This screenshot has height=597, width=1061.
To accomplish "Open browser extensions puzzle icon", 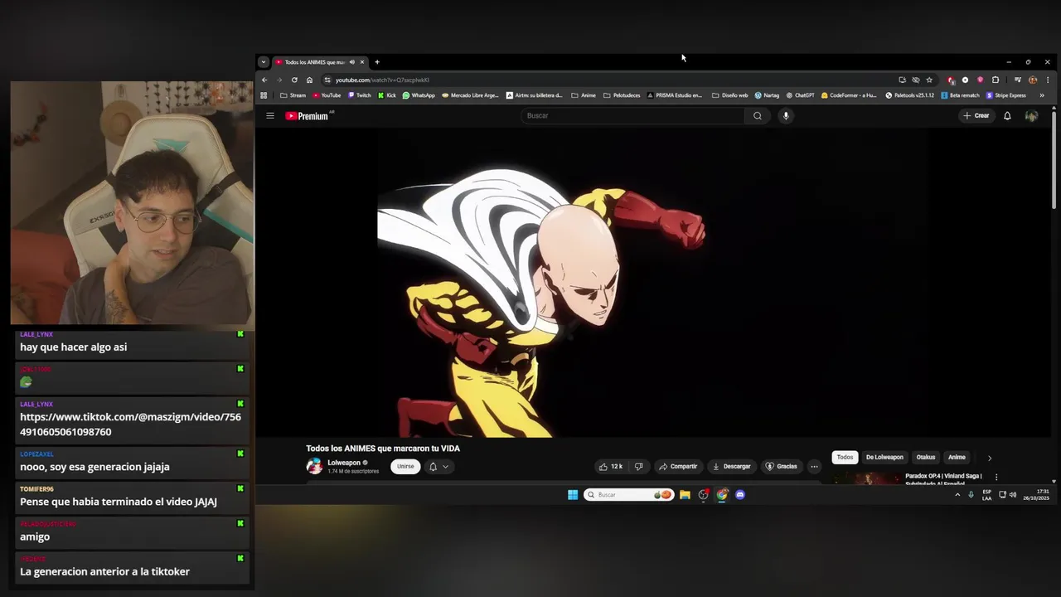I will [x=996, y=80].
